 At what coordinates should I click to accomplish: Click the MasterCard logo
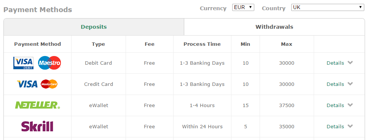pyautogui.click(x=49, y=84)
